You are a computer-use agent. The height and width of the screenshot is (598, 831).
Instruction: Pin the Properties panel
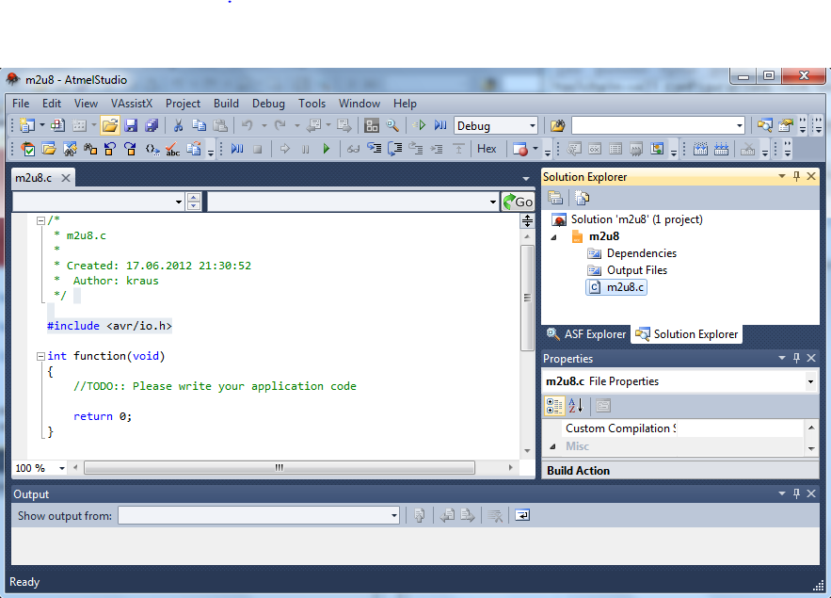click(x=796, y=359)
